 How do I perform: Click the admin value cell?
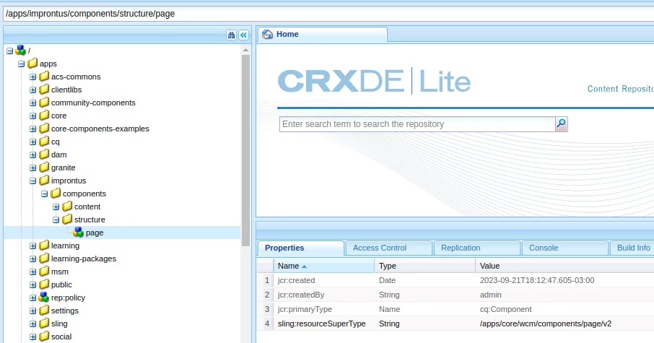pyautogui.click(x=491, y=295)
